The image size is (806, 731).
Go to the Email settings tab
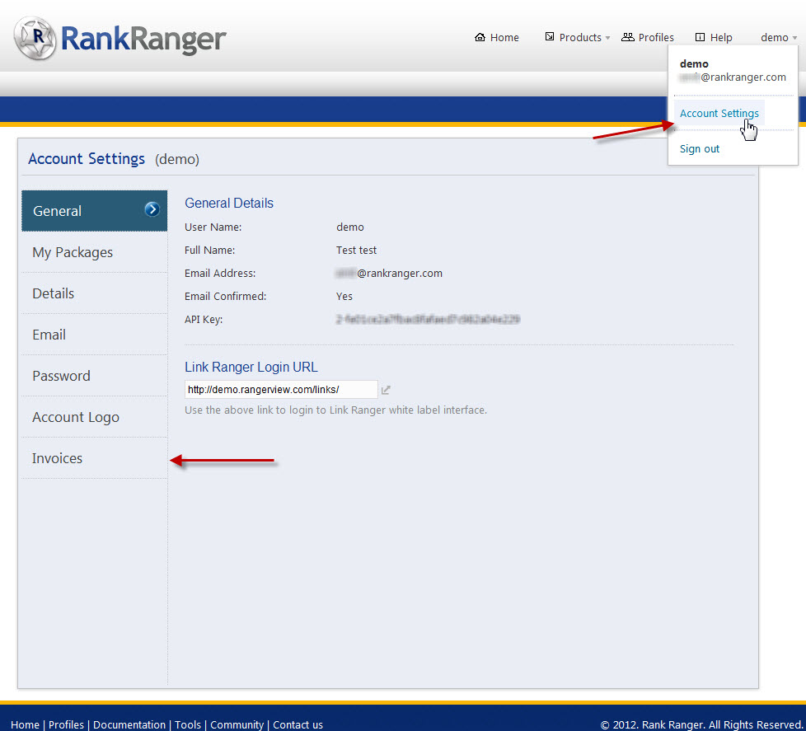49,335
